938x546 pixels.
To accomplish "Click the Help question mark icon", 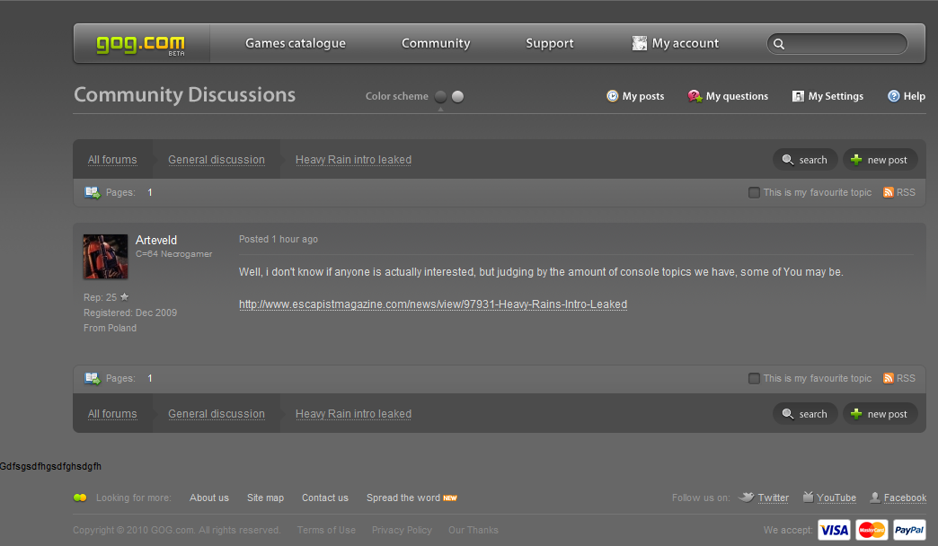I will [x=893, y=96].
